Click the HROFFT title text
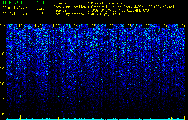This screenshot has height=120, width=188. click(x=19, y=2)
